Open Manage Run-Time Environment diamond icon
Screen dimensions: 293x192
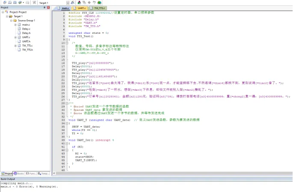tap(89, 3)
